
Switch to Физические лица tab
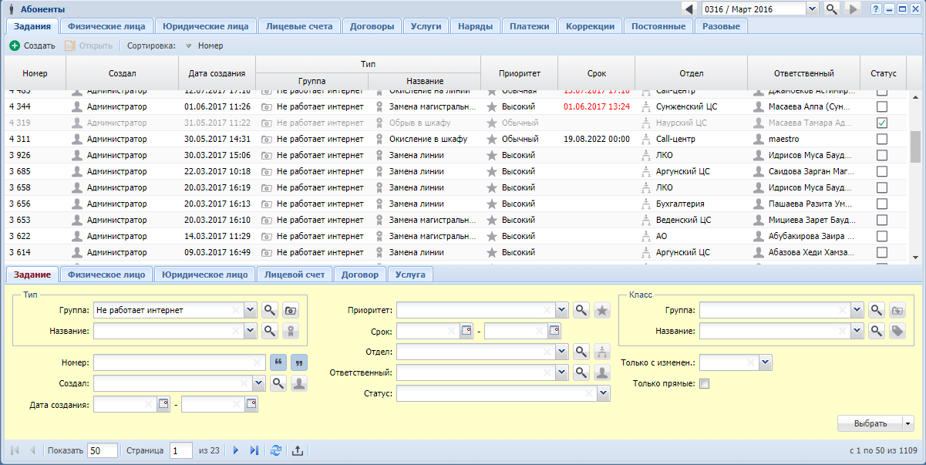pyautogui.click(x=106, y=26)
